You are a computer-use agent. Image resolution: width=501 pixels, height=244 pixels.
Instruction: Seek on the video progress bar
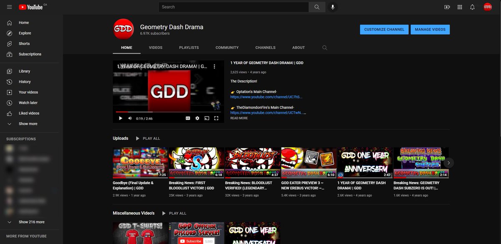click(x=168, y=112)
